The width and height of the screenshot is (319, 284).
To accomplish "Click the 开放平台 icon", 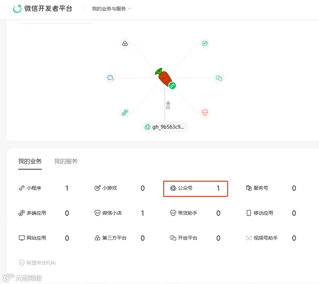I will (173, 238).
